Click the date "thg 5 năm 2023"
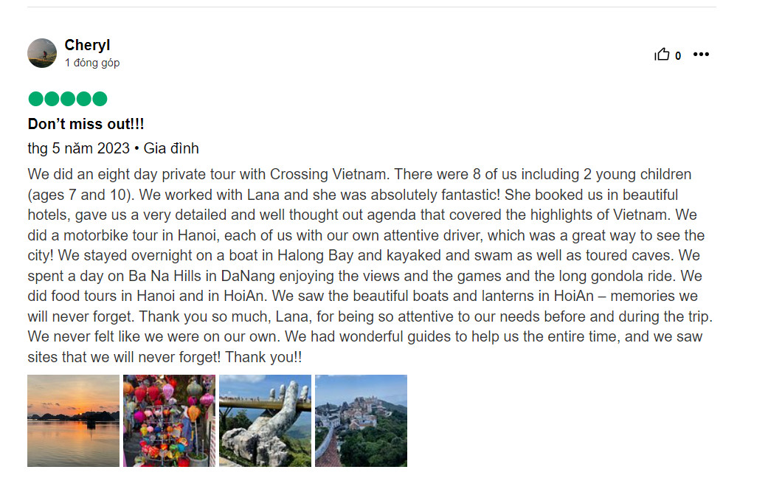Image resolution: width=768 pixels, height=492 pixels. pyautogui.click(x=78, y=148)
